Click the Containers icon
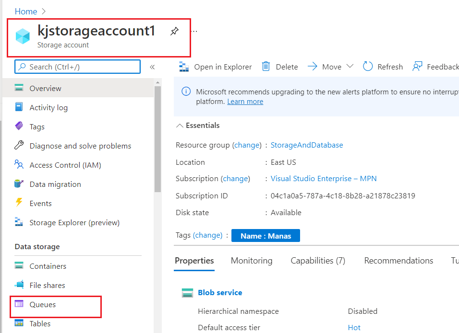 pos(19,265)
